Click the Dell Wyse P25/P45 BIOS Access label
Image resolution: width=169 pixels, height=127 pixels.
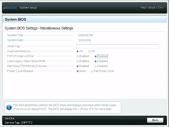pyautogui.click(x=27, y=66)
